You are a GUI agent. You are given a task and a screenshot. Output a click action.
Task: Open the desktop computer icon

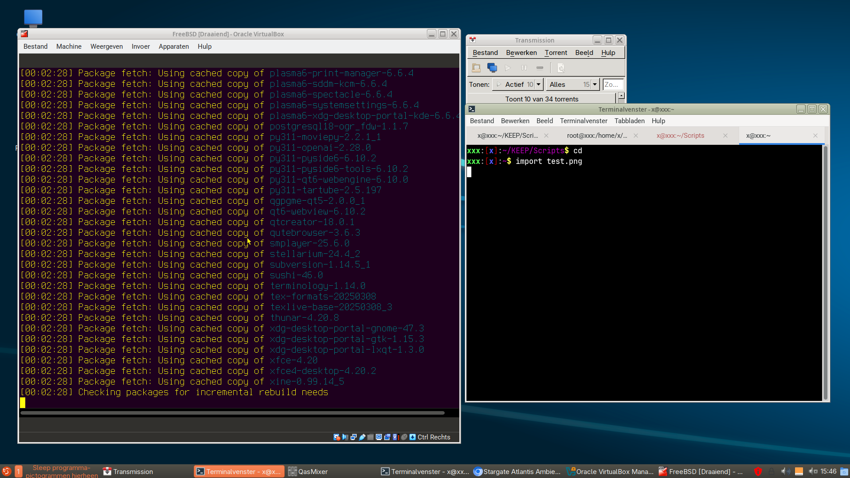click(x=33, y=18)
